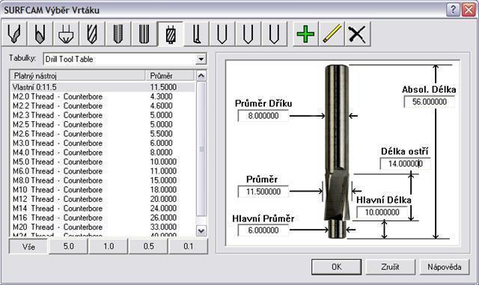479x285 pixels.
Task: Select the reamer tool icon with vertical flutes
Action: 144,34
